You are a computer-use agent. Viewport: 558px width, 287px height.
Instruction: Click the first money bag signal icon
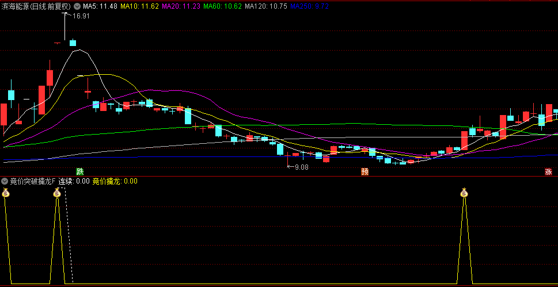click(x=5, y=193)
